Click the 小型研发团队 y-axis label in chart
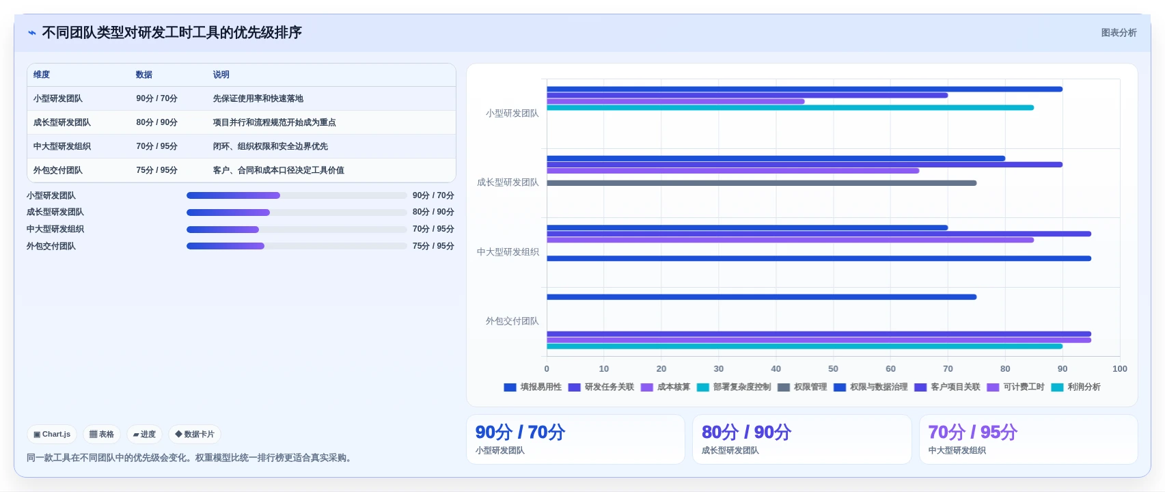This screenshot has width=1165, height=492. click(x=512, y=113)
